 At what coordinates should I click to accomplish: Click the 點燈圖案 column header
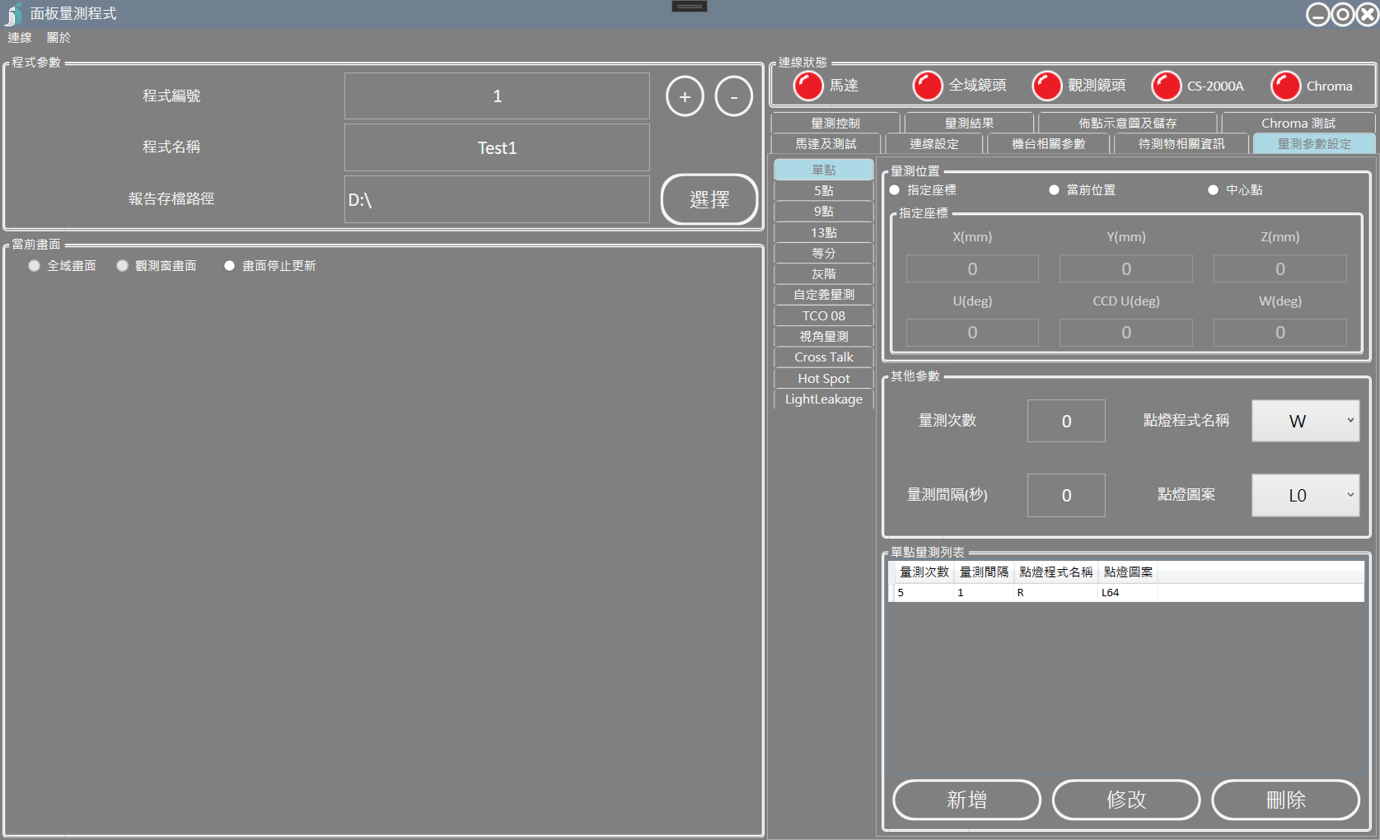pyautogui.click(x=1128, y=572)
